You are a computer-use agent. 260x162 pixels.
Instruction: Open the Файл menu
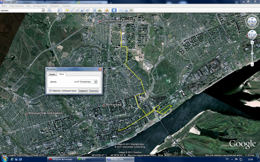point(4,6)
